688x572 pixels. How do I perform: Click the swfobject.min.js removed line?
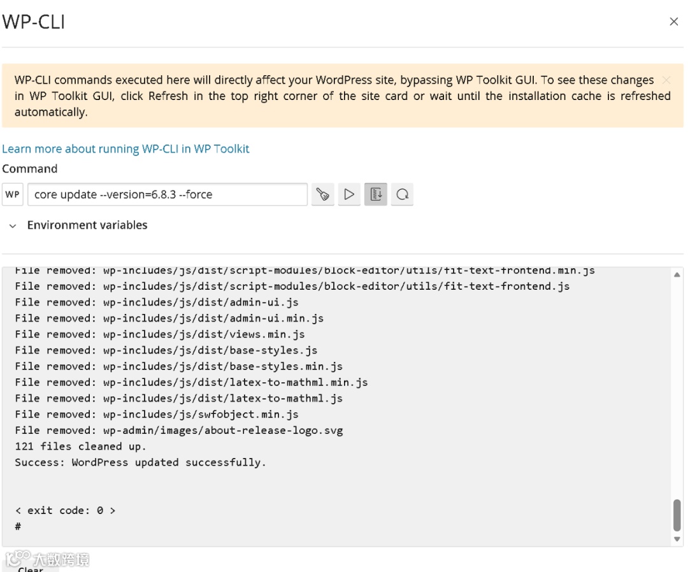tap(157, 415)
